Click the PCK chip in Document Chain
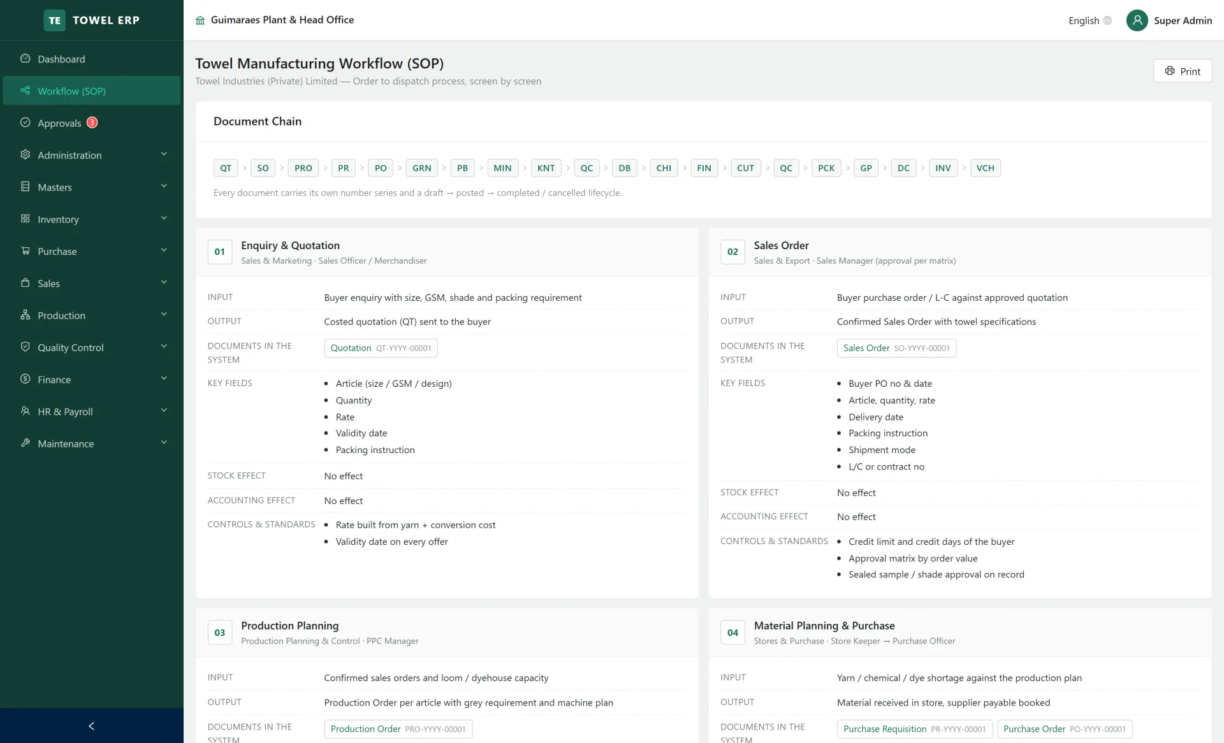This screenshot has height=743, width=1224. pos(826,168)
